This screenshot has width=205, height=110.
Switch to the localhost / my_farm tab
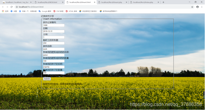pos(17,2)
